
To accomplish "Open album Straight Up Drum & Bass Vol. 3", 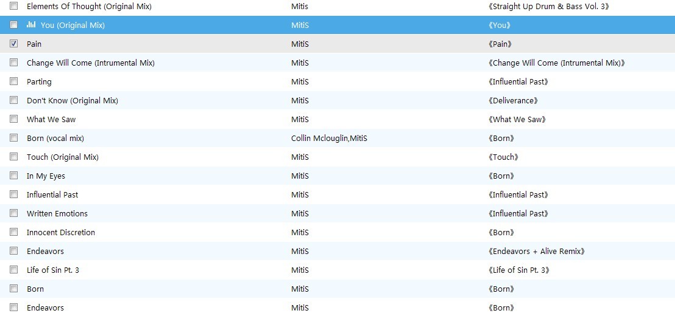I will coord(549,7).
